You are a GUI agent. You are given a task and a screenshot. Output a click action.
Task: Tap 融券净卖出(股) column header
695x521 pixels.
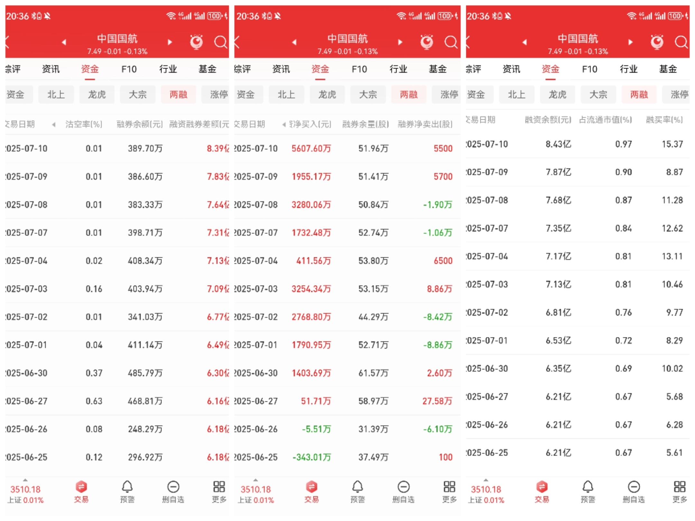pos(425,124)
